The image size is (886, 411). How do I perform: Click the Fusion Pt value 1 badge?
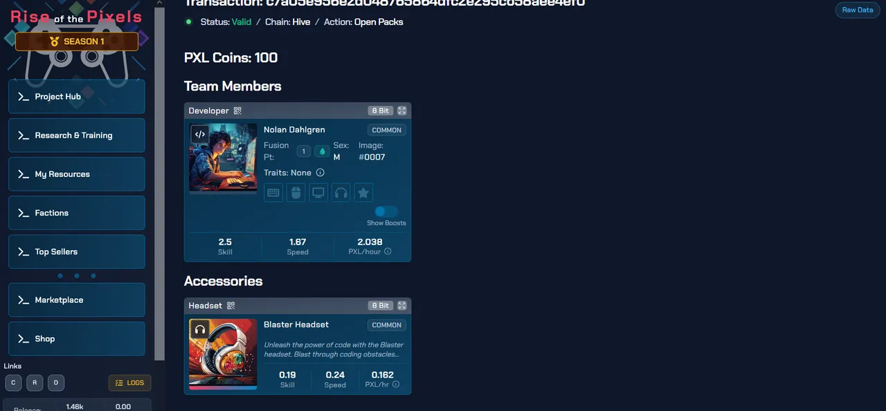click(x=303, y=151)
